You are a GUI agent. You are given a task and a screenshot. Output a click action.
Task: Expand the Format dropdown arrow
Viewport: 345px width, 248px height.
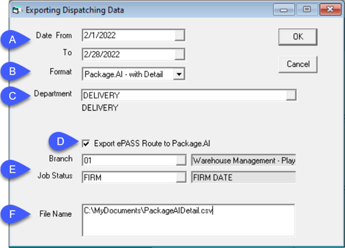[179, 74]
